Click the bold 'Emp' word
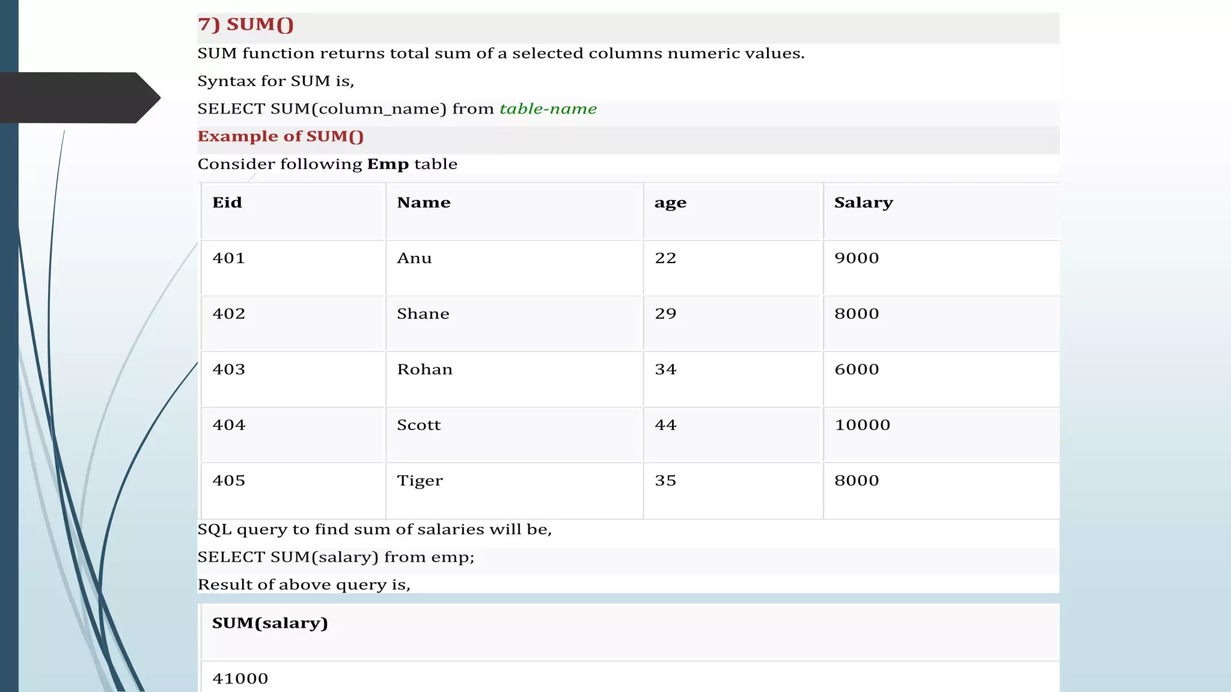This screenshot has height=692, width=1231. [388, 164]
